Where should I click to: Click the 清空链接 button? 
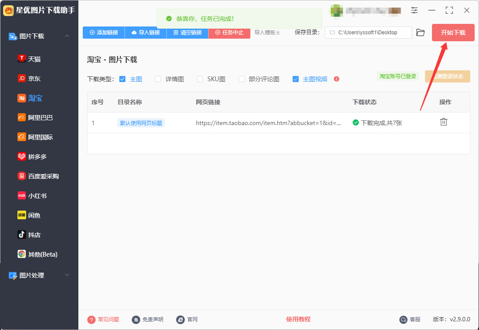click(x=188, y=33)
